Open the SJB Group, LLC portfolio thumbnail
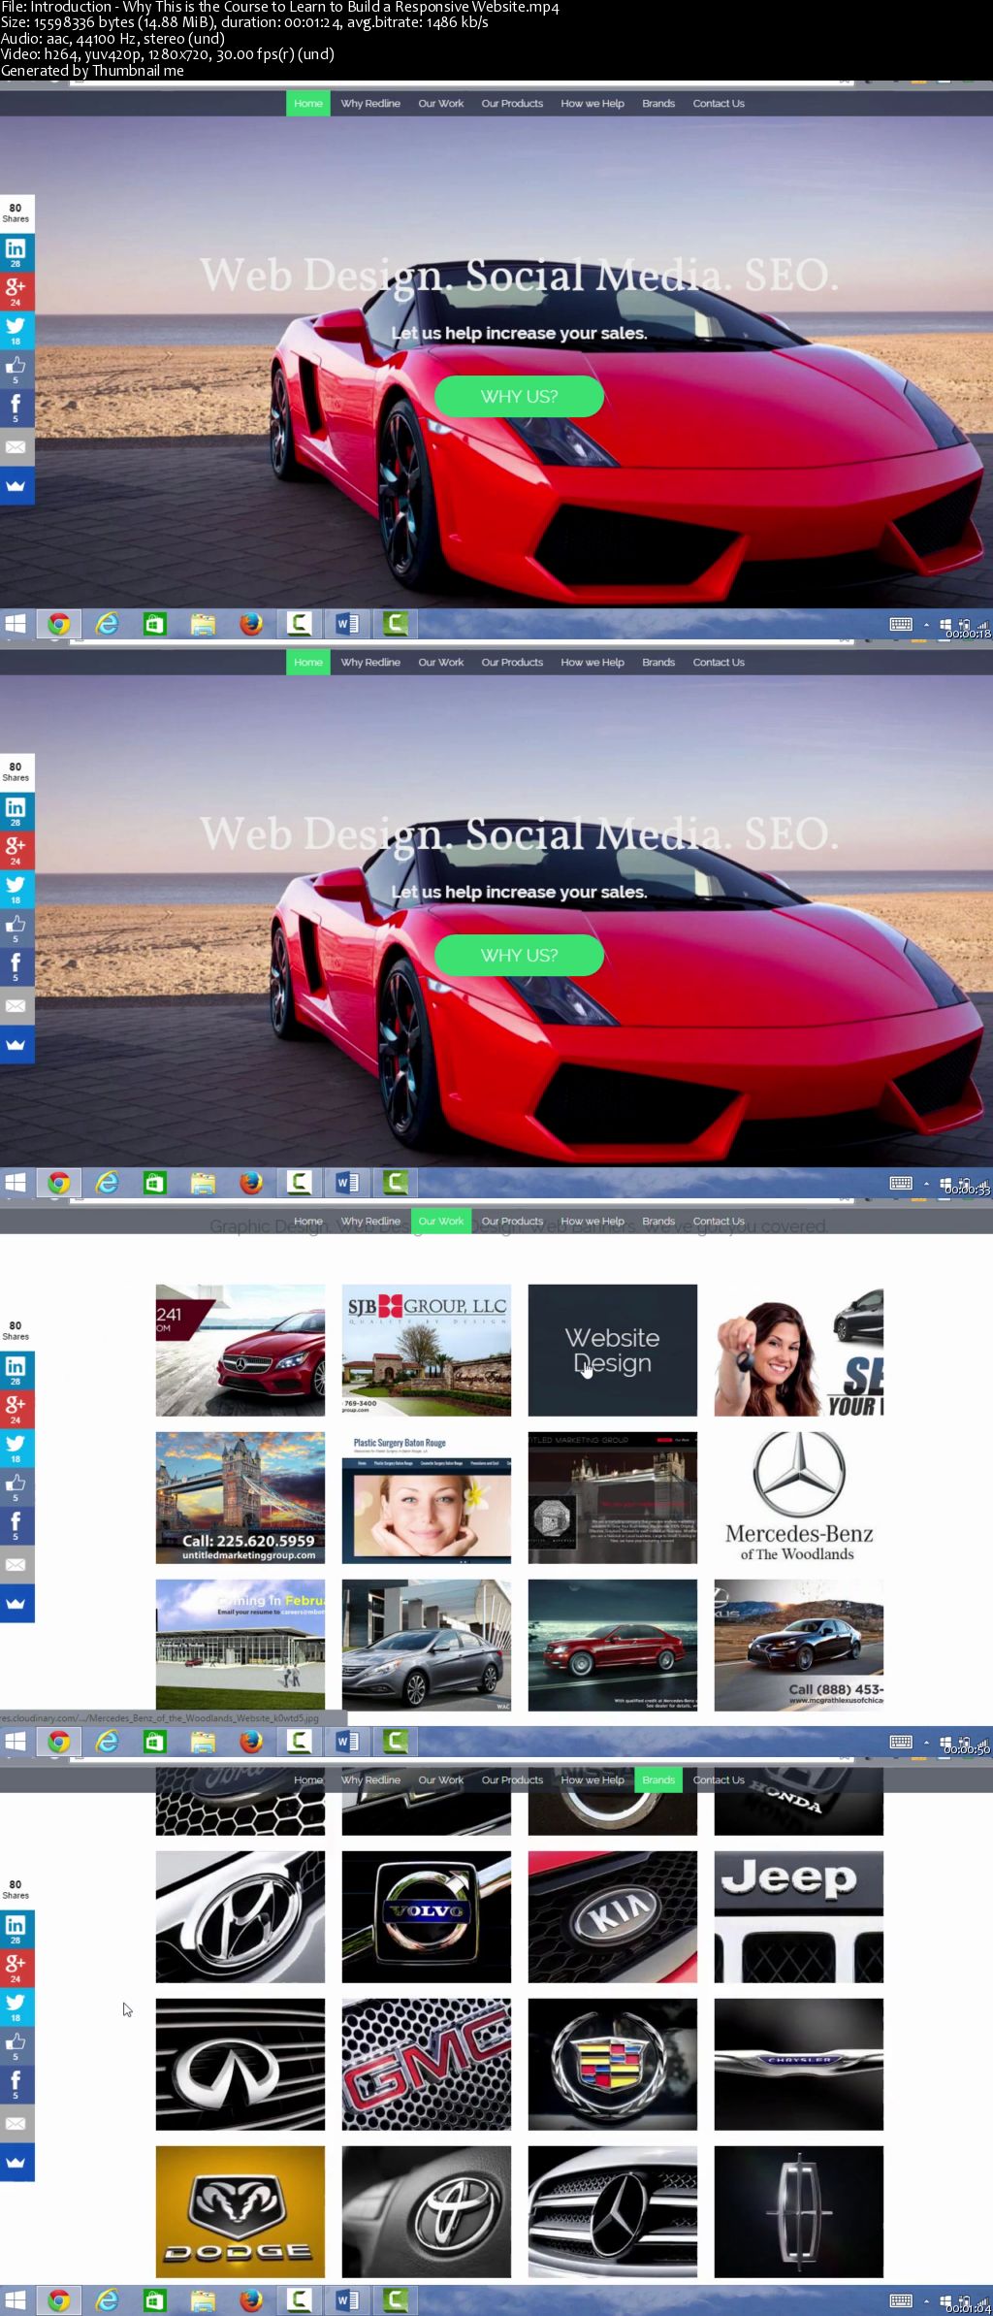This screenshot has height=2316, width=993. tap(427, 1351)
